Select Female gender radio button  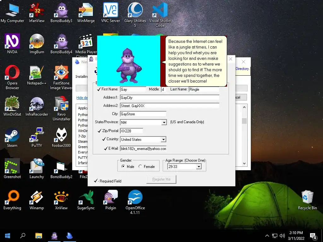click(140, 166)
